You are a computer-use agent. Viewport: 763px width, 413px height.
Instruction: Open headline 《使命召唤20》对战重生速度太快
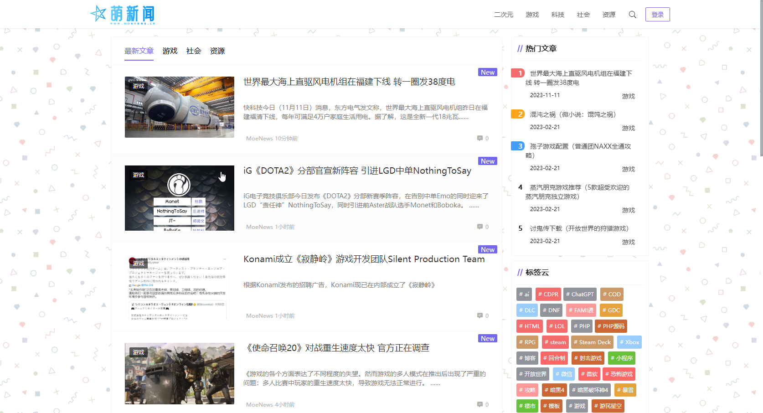click(x=336, y=348)
